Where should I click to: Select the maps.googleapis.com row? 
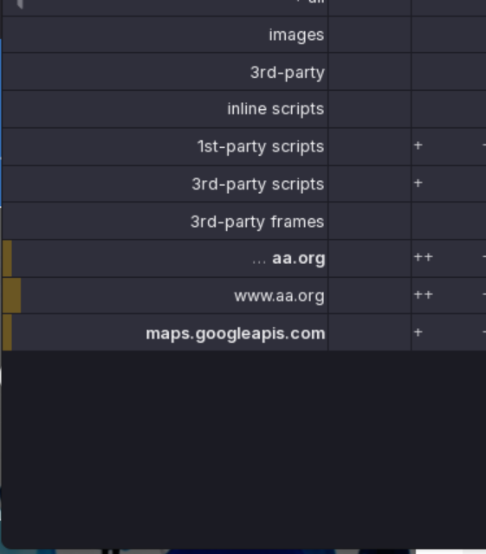pyautogui.click(x=165, y=332)
